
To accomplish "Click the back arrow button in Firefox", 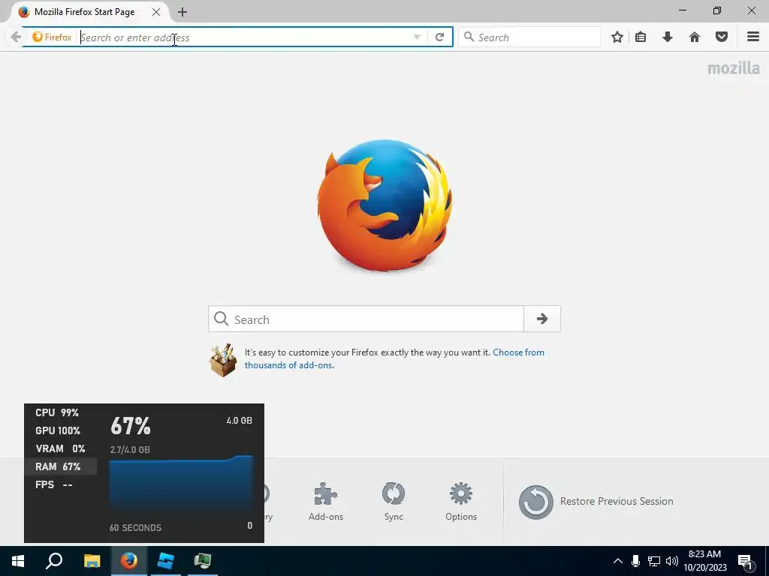I will click(16, 37).
